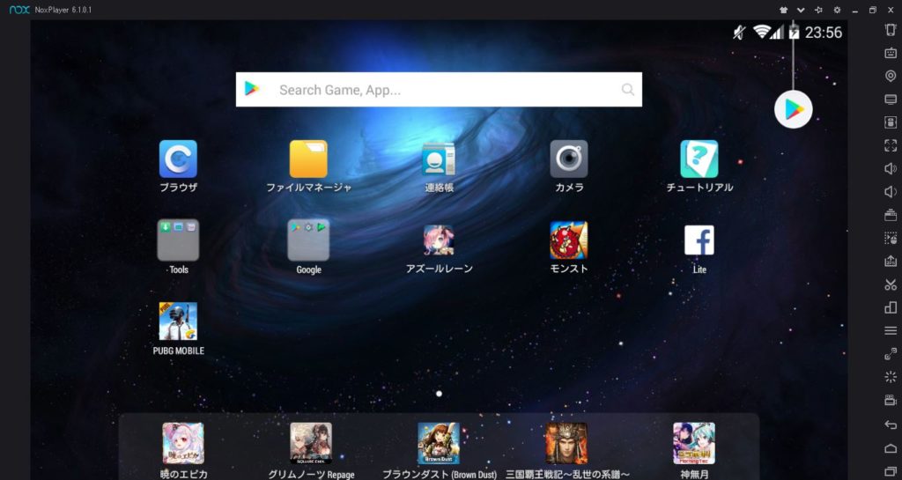Viewport: 902px width, 480px height.
Task: Open the theme skin shirt icon
Action: coord(783,10)
